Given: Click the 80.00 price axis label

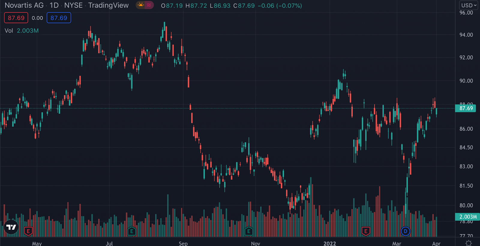Looking at the screenshot, I should click(466, 205).
